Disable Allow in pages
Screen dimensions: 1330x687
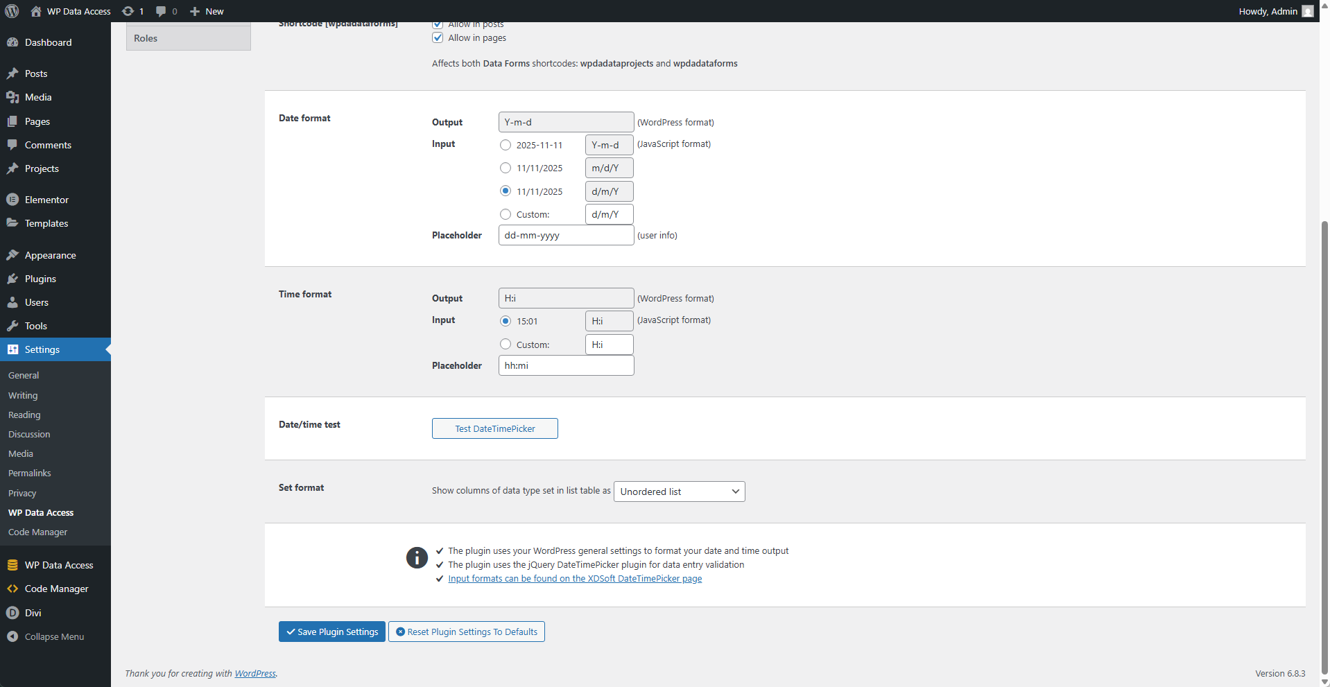point(438,37)
